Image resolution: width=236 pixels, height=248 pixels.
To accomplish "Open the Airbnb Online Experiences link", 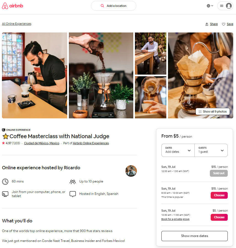I will 91,143.
